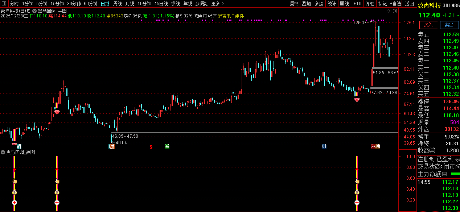
Task: Open the 更多 periods expander
Action: (x=217, y=4)
